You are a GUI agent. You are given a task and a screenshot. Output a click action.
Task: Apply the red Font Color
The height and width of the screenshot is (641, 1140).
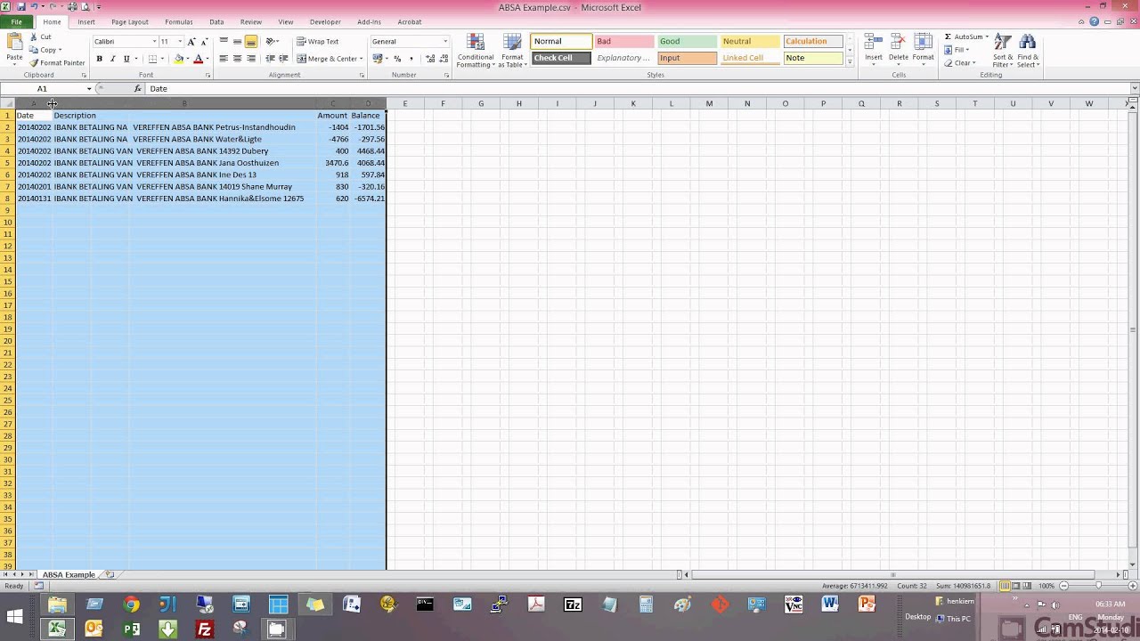tap(198, 59)
